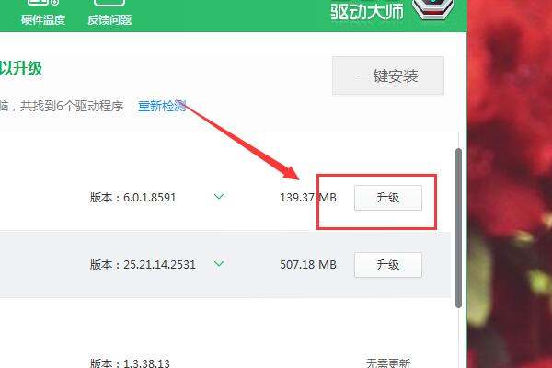Click the green 以升级 heading
552x368 pixels.
(21, 68)
